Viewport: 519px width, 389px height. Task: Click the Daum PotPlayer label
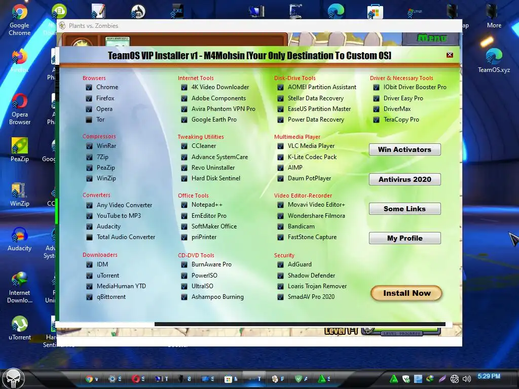[309, 178]
